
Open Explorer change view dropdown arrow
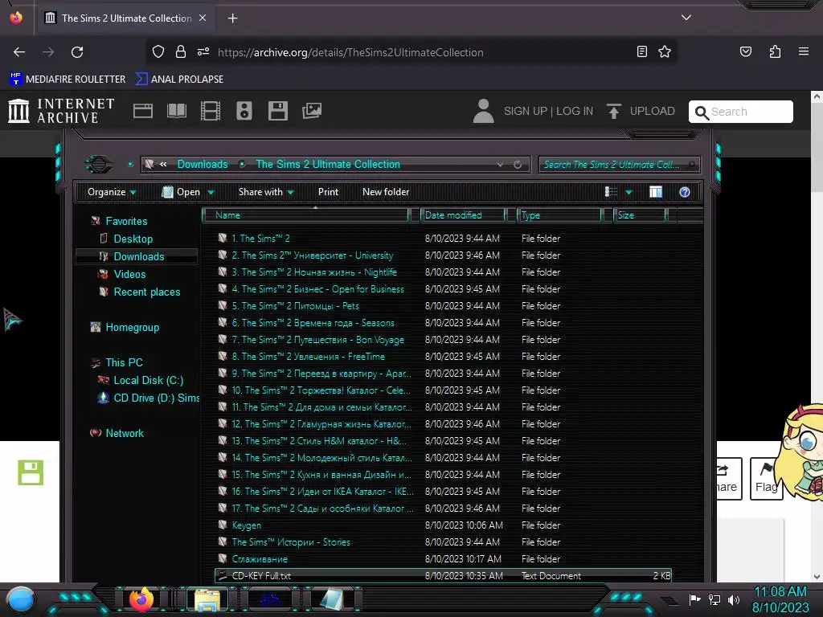pyautogui.click(x=629, y=193)
